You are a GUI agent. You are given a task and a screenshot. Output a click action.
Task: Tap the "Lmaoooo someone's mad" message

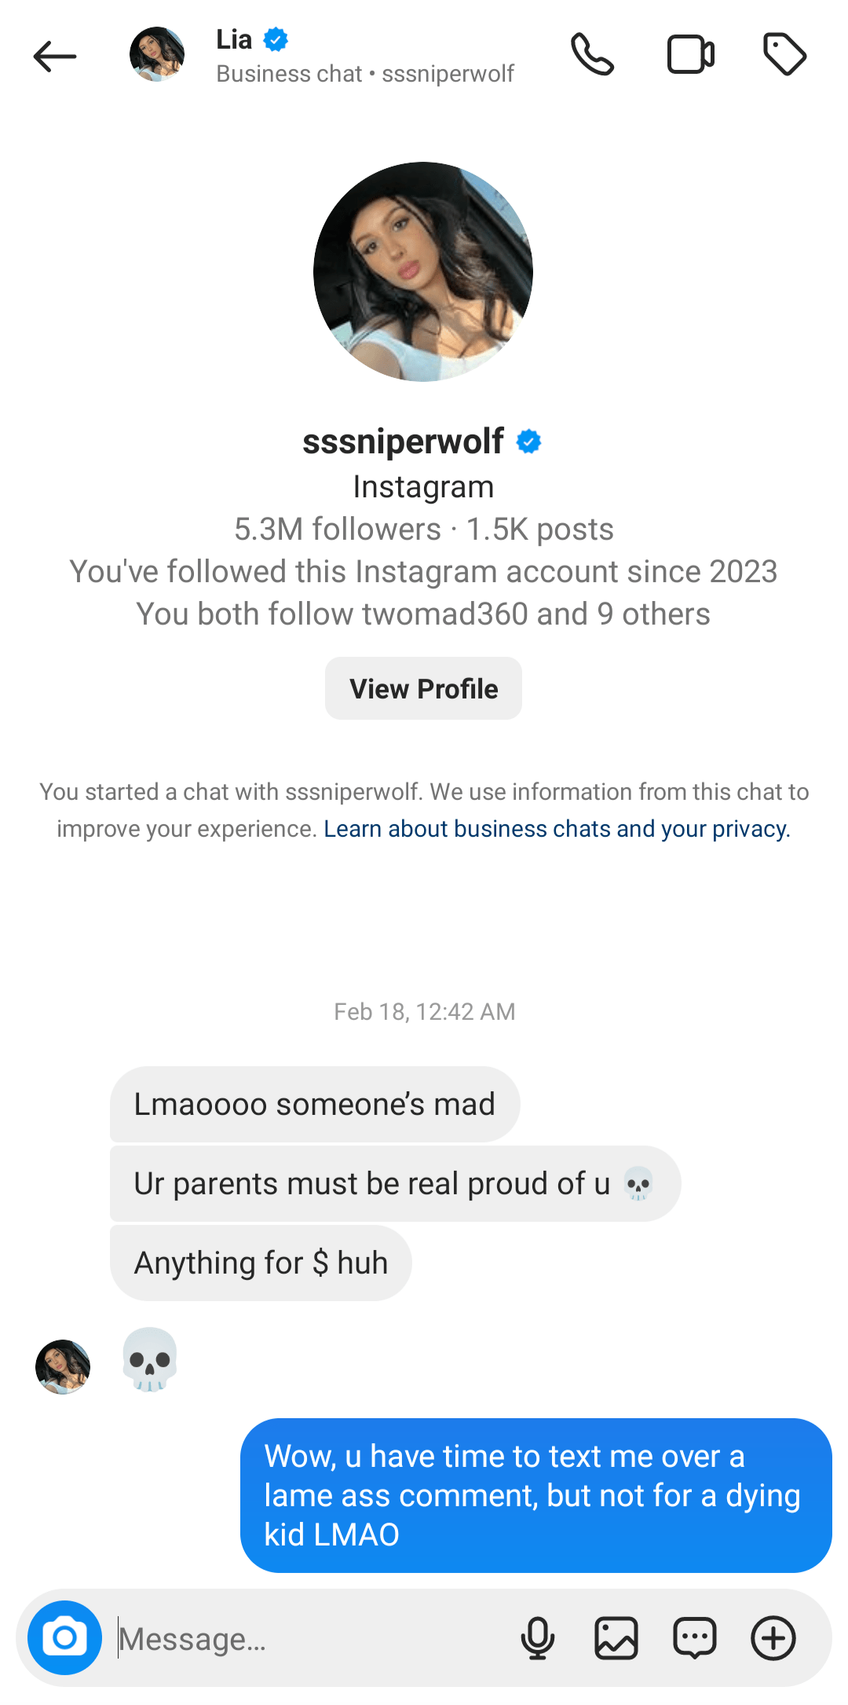(314, 1104)
